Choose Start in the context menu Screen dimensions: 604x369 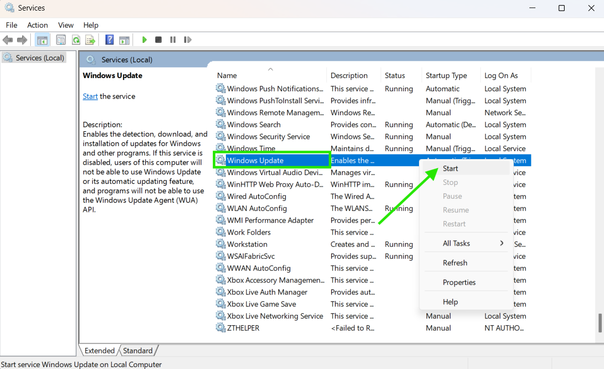click(466, 169)
